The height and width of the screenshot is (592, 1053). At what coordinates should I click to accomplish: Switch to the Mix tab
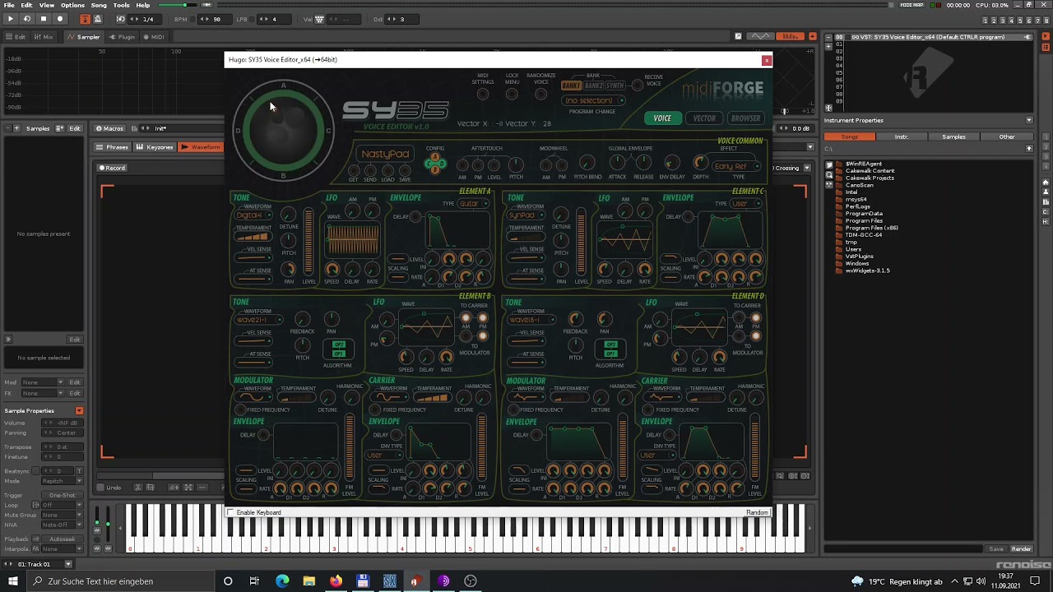click(44, 37)
